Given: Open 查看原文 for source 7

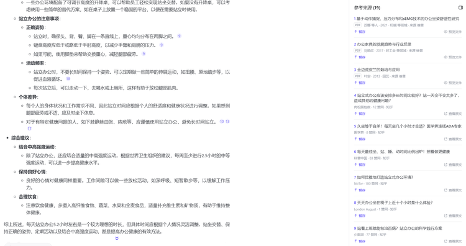Looking at the screenshot, I should tap(453, 190).
